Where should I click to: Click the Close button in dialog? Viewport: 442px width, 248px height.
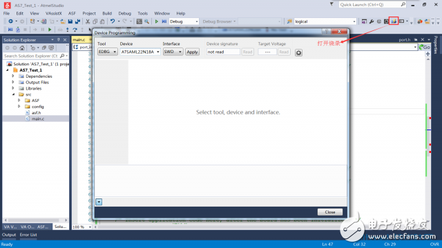[330, 212]
